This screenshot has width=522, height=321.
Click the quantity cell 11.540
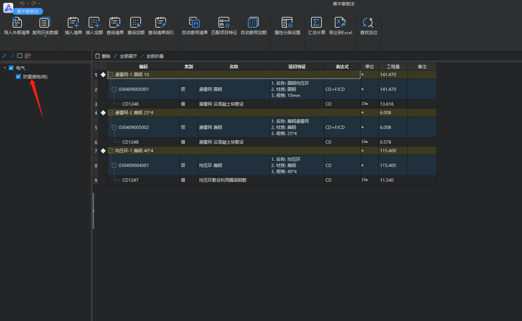click(x=393, y=180)
